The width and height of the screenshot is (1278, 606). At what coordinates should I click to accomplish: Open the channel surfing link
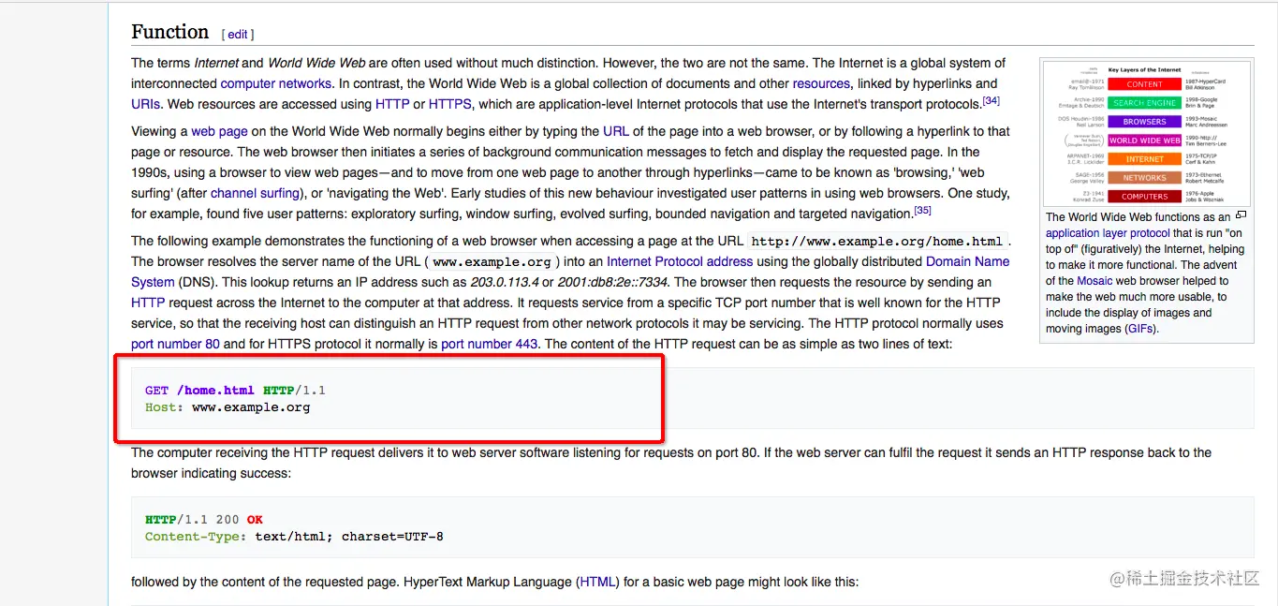pyautogui.click(x=255, y=193)
